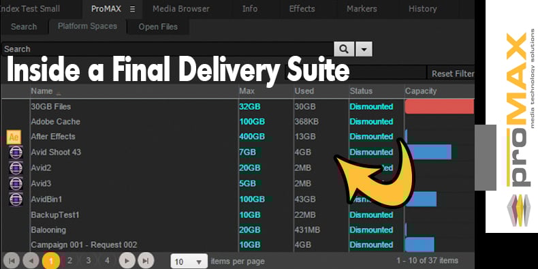This screenshot has height=269, width=538.
Task: Click the 1 - 10 of 37 items text
Action: pyautogui.click(x=427, y=261)
